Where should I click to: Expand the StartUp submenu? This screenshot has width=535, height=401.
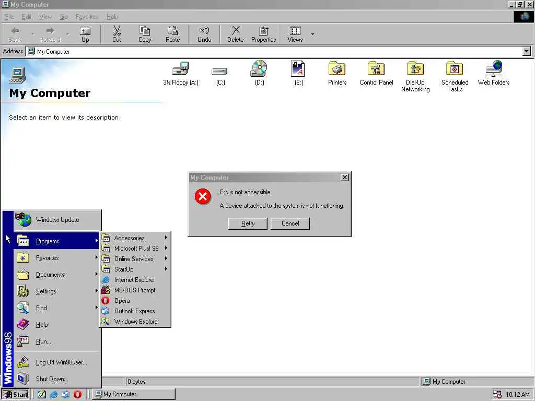tap(135, 269)
